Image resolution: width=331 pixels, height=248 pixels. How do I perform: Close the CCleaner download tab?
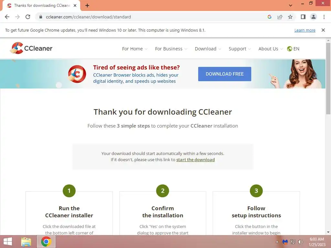pyautogui.click(x=75, y=5)
